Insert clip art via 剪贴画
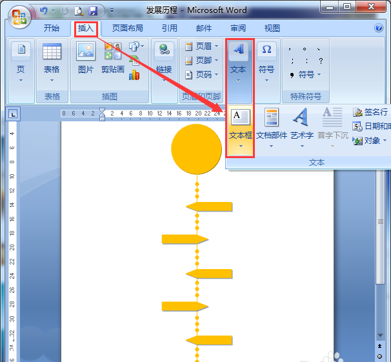The width and height of the screenshot is (391, 362). pos(113,59)
